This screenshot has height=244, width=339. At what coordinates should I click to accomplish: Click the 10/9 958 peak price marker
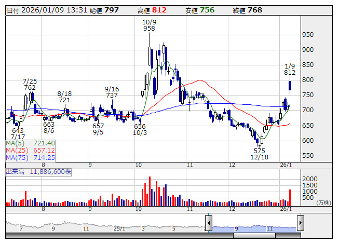coord(150,26)
